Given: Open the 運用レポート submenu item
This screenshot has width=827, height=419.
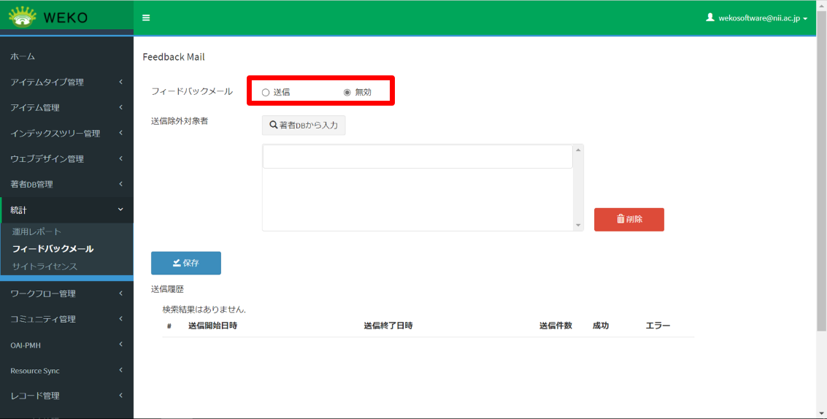Looking at the screenshot, I should (36, 231).
